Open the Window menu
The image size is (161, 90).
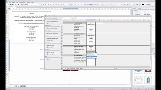[28, 2]
